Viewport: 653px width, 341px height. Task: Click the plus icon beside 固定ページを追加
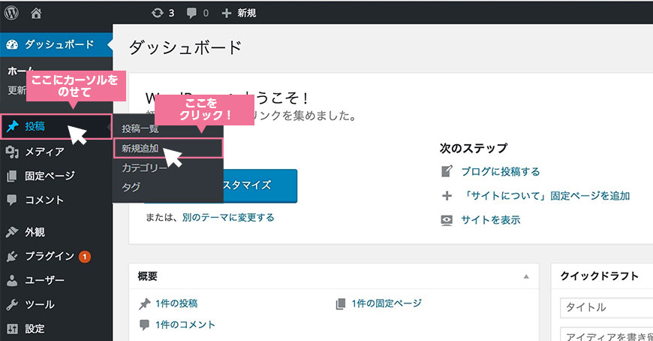[447, 195]
